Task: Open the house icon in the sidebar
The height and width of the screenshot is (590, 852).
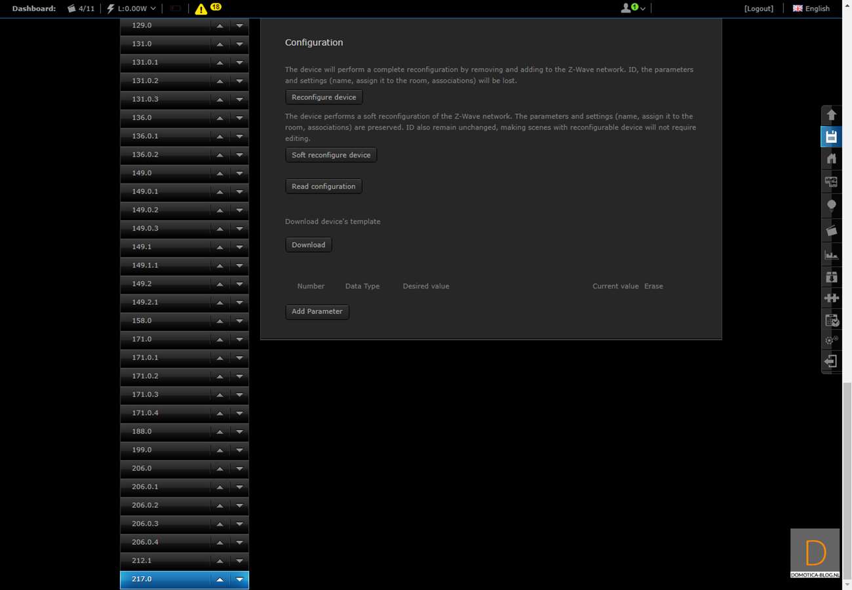Action: pos(831,159)
